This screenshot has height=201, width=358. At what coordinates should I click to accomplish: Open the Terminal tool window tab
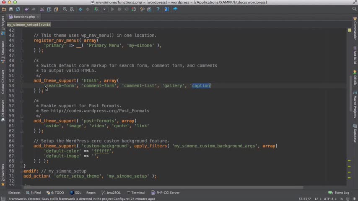tap(136, 193)
